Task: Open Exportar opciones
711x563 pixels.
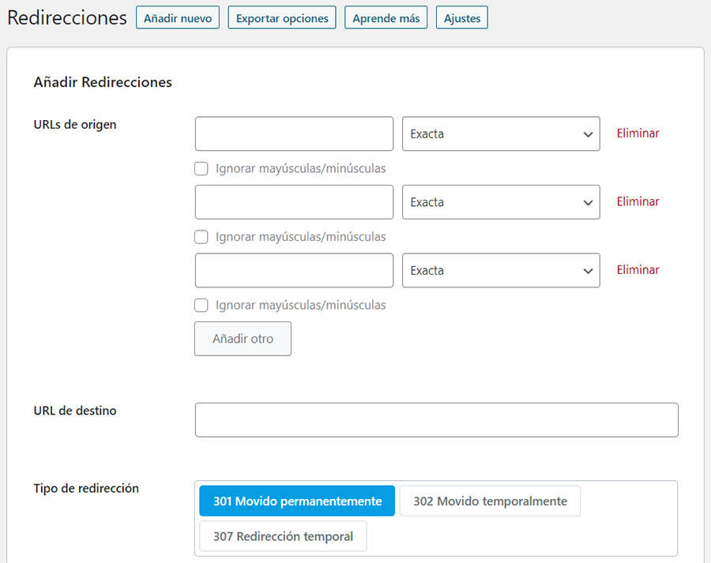Action: pos(282,18)
